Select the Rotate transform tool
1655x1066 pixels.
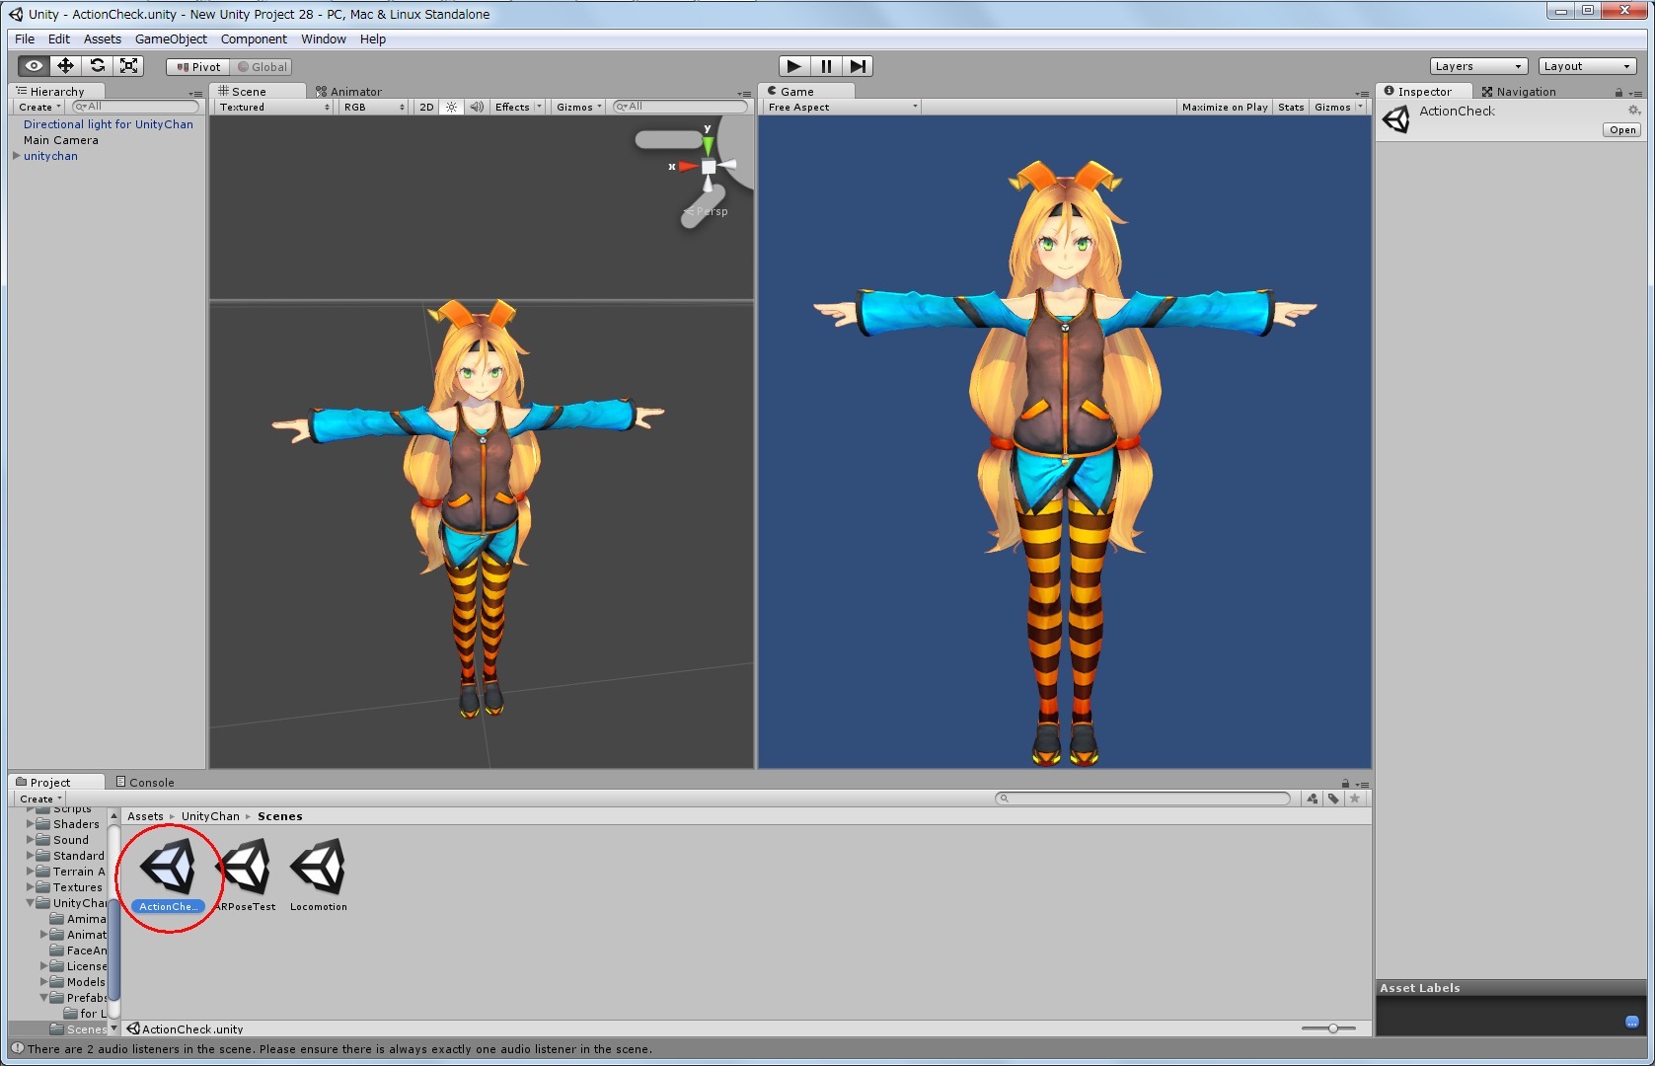[97, 66]
